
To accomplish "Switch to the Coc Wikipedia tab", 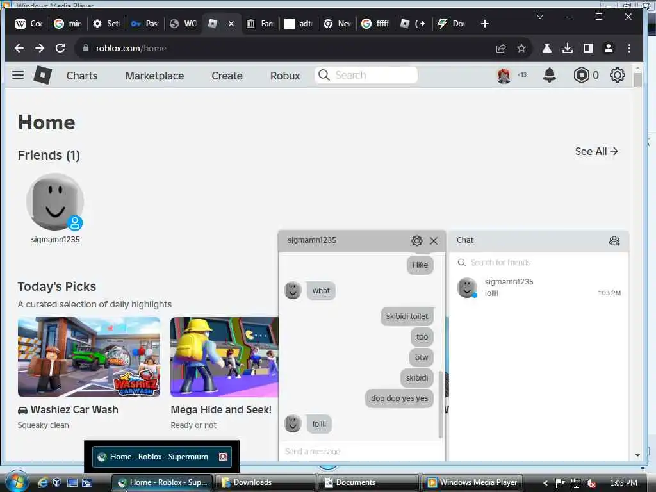I will [29, 24].
